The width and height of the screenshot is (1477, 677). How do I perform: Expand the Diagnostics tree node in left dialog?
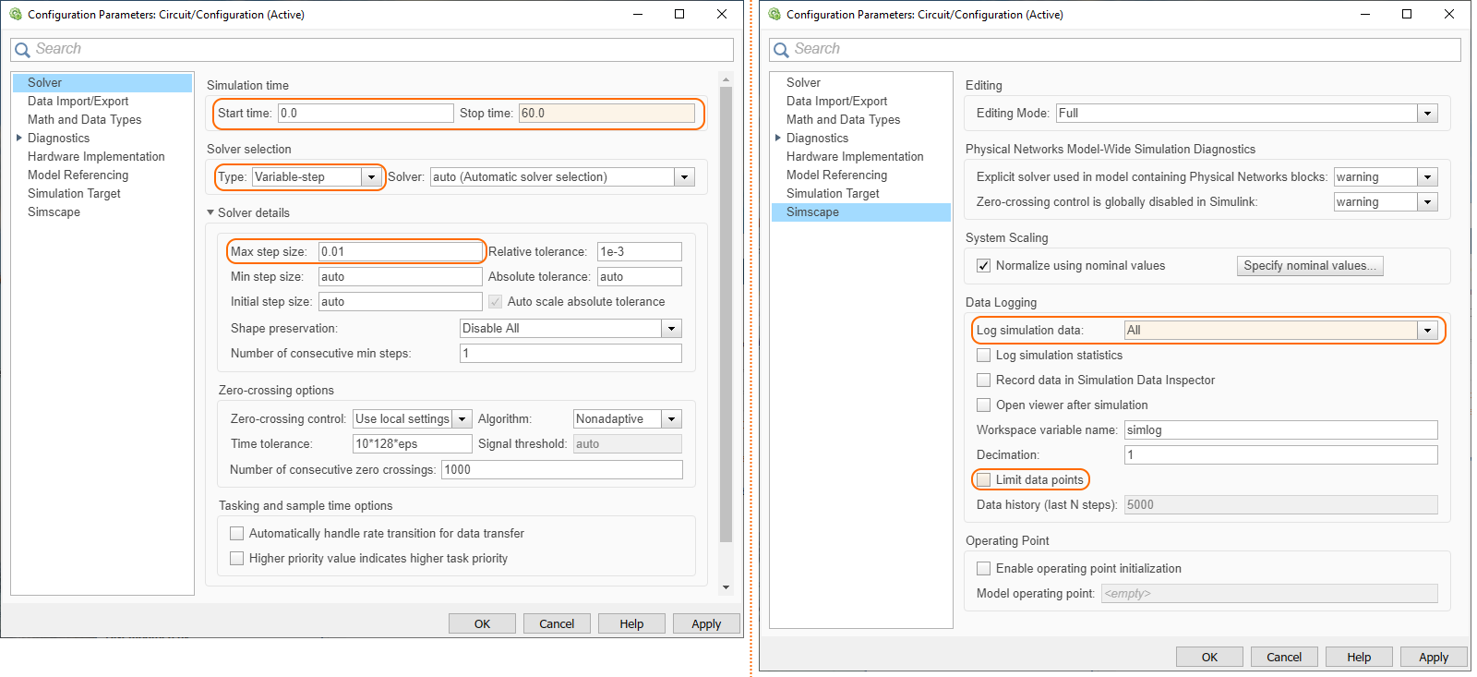click(x=19, y=138)
